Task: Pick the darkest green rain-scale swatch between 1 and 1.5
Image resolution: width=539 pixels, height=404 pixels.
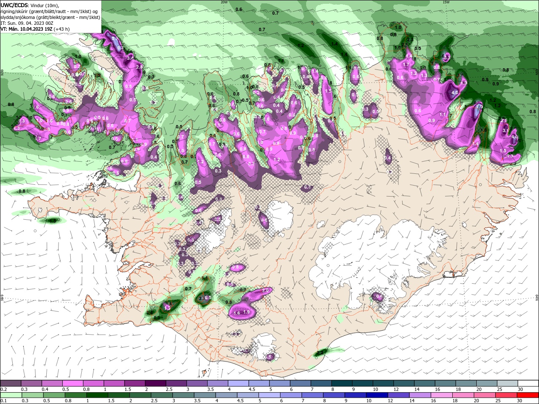Action: (97, 395)
